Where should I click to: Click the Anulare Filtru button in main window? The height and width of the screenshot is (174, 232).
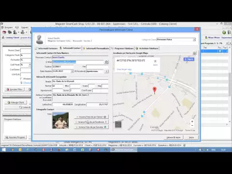coord(14,89)
